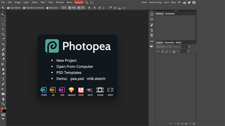Enable the Auto-Select checkbox
Image resolution: width=225 pixels, height=126 pixels.
(x=8, y=8)
